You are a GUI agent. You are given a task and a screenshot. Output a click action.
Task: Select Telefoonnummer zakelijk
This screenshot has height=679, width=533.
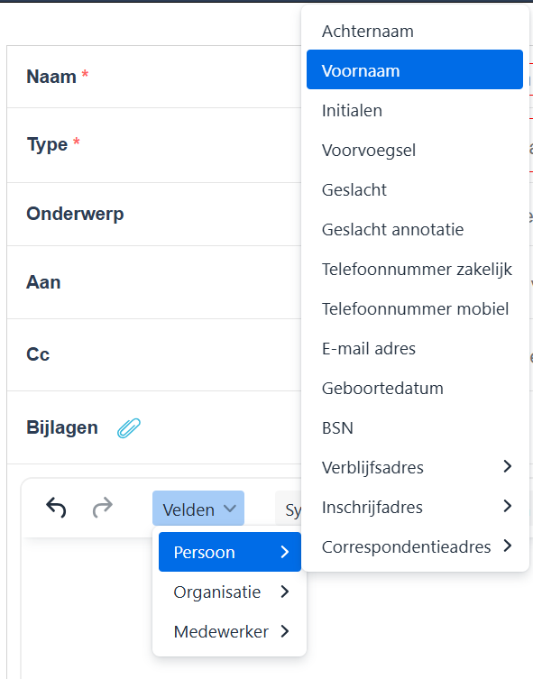[x=415, y=269]
